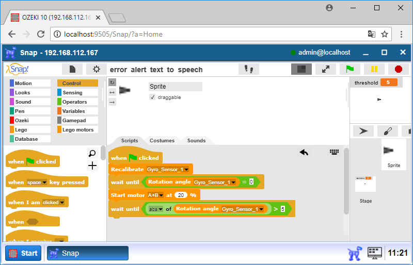Open the project file menu icon
Image resolution: width=413 pixels, height=265 pixels.
[x=72, y=69]
